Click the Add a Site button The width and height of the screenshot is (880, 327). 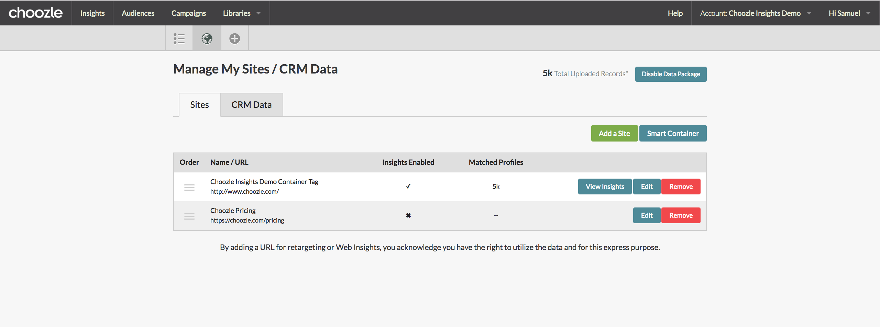(x=614, y=133)
